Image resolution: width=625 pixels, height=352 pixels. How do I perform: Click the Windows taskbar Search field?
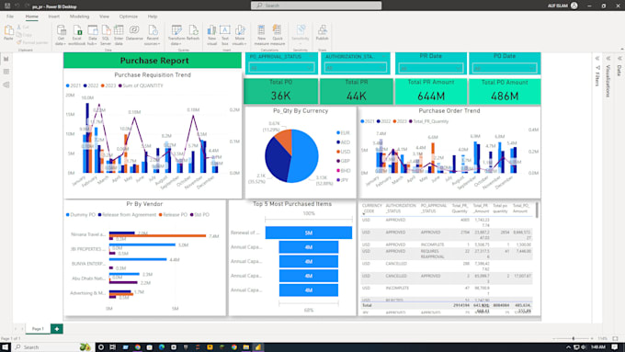(52, 347)
